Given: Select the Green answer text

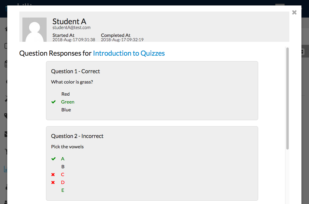Looking at the screenshot, I should click(68, 102).
